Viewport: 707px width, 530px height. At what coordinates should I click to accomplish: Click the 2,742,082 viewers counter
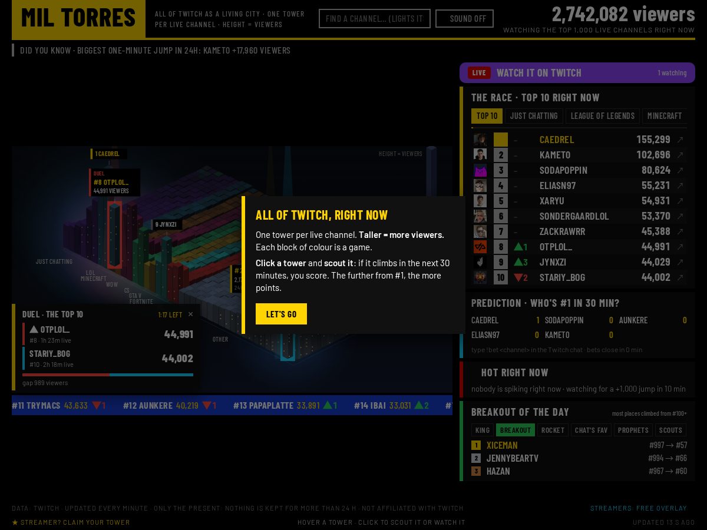(623, 14)
